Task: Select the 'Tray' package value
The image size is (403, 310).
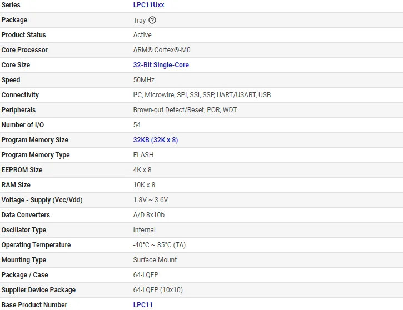Action: [x=140, y=21]
